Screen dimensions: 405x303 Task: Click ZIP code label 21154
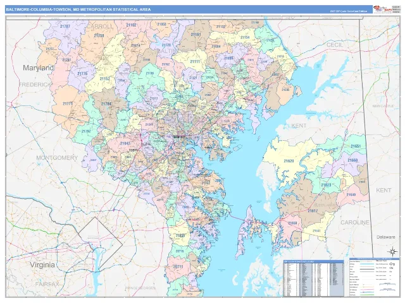point(245,37)
